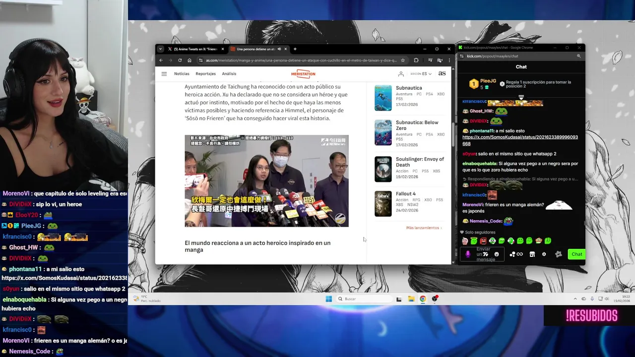Open the weather widget showing 11°C
The image size is (635, 357).
[x=148, y=298]
